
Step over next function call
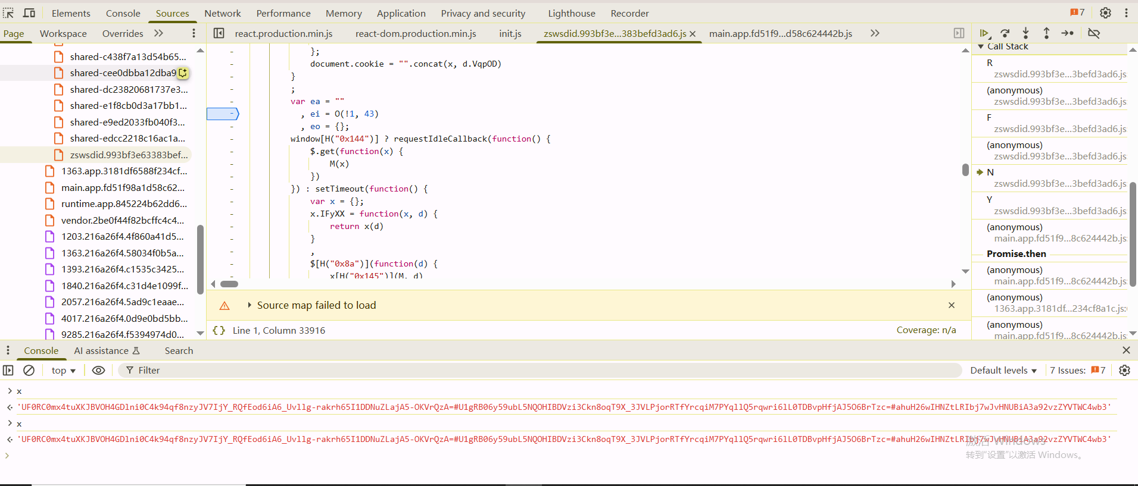1005,33
